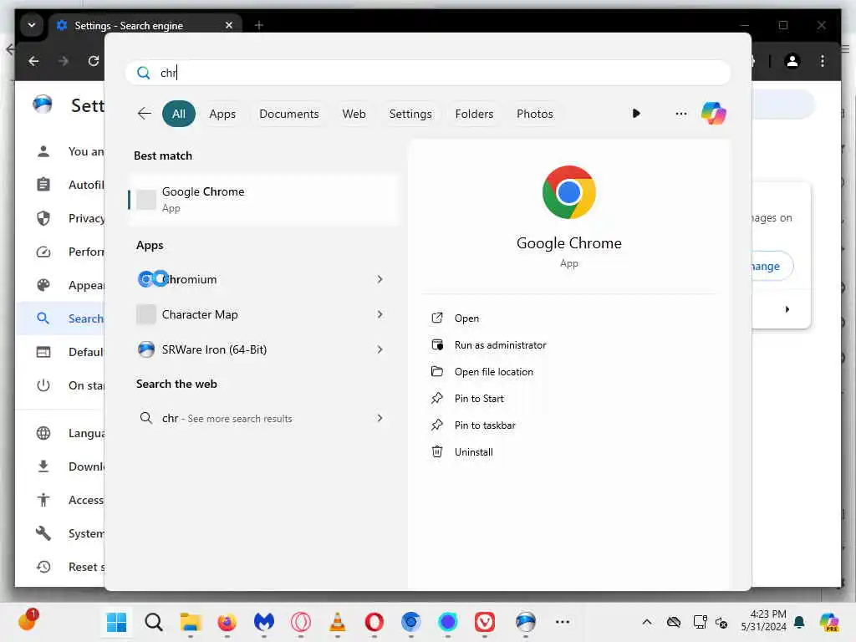This screenshot has height=642, width=856.
Task: Click the large Google Chrome logo
Action: point(568,192)
